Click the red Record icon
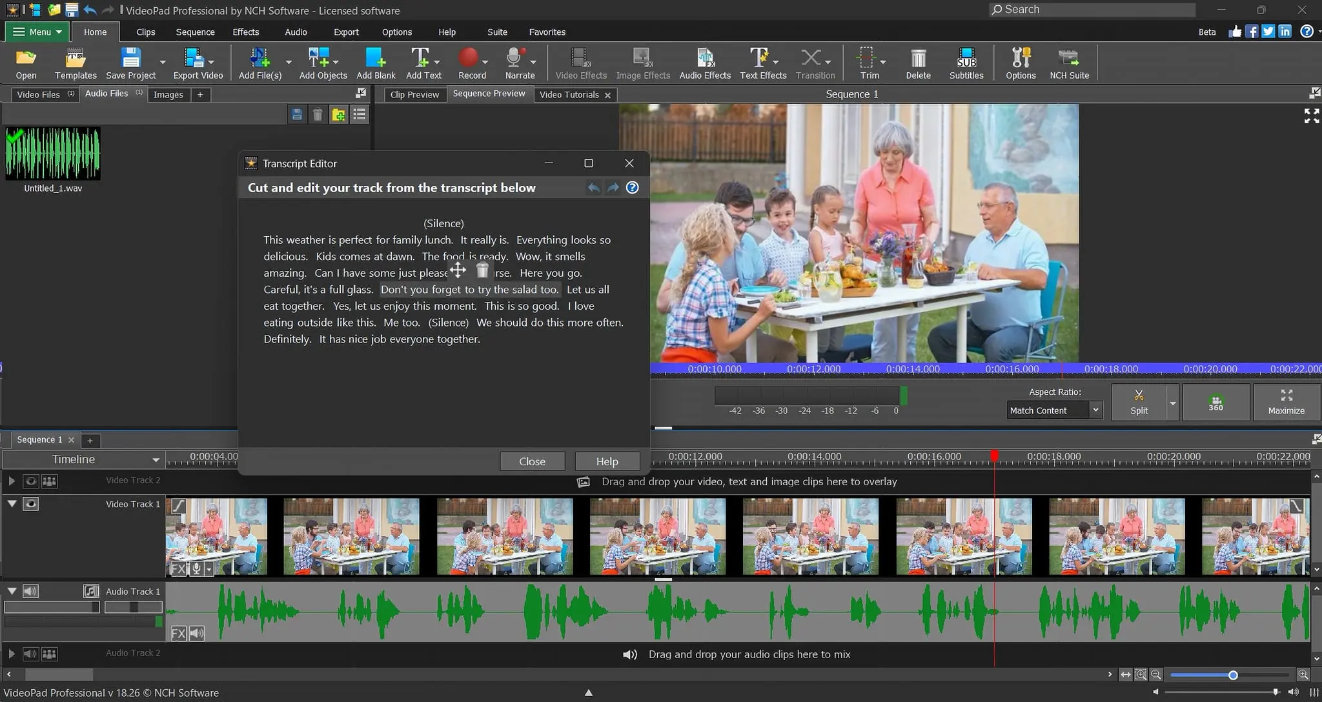 (x=469, y=58)
